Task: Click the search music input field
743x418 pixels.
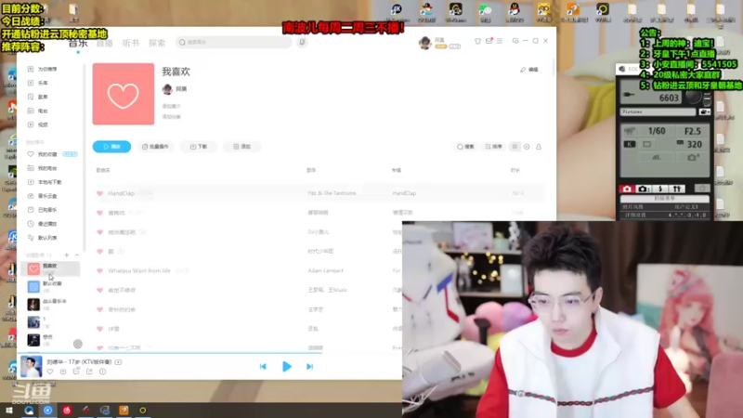Action: pos(234,42)
